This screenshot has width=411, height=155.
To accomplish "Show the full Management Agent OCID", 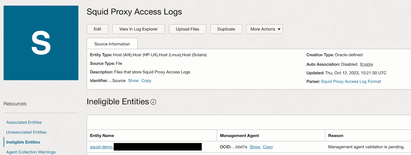I will tap(255, 147).
